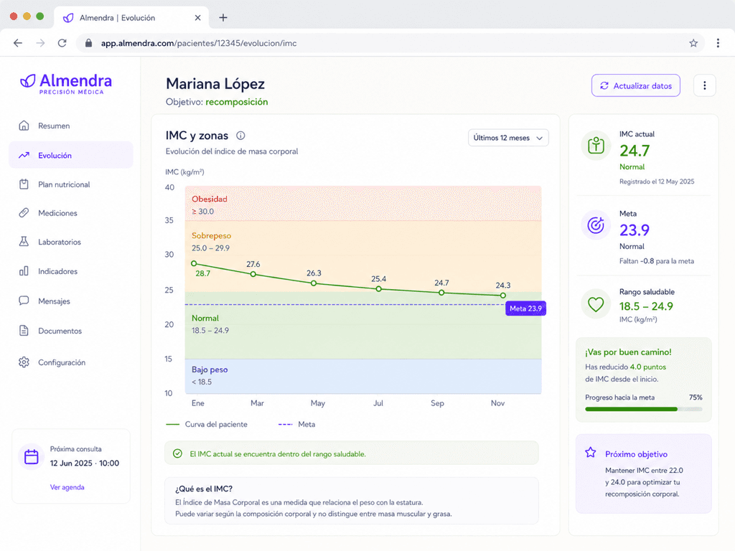Click the Configuración gear icon
This screenshot has height=551, width=735.
click(24, 362)
